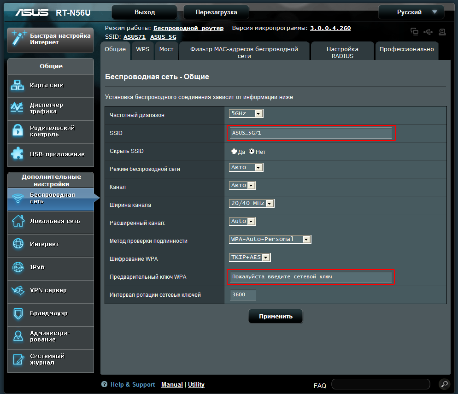
Task: Click the Parental Control padlock icon
Action: click(18, 130)
